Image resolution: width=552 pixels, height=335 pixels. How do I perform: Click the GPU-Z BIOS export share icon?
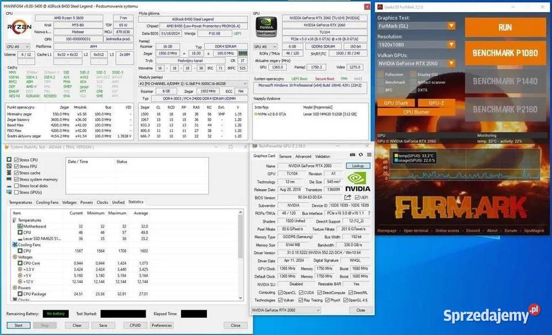(x=348, y=198)
